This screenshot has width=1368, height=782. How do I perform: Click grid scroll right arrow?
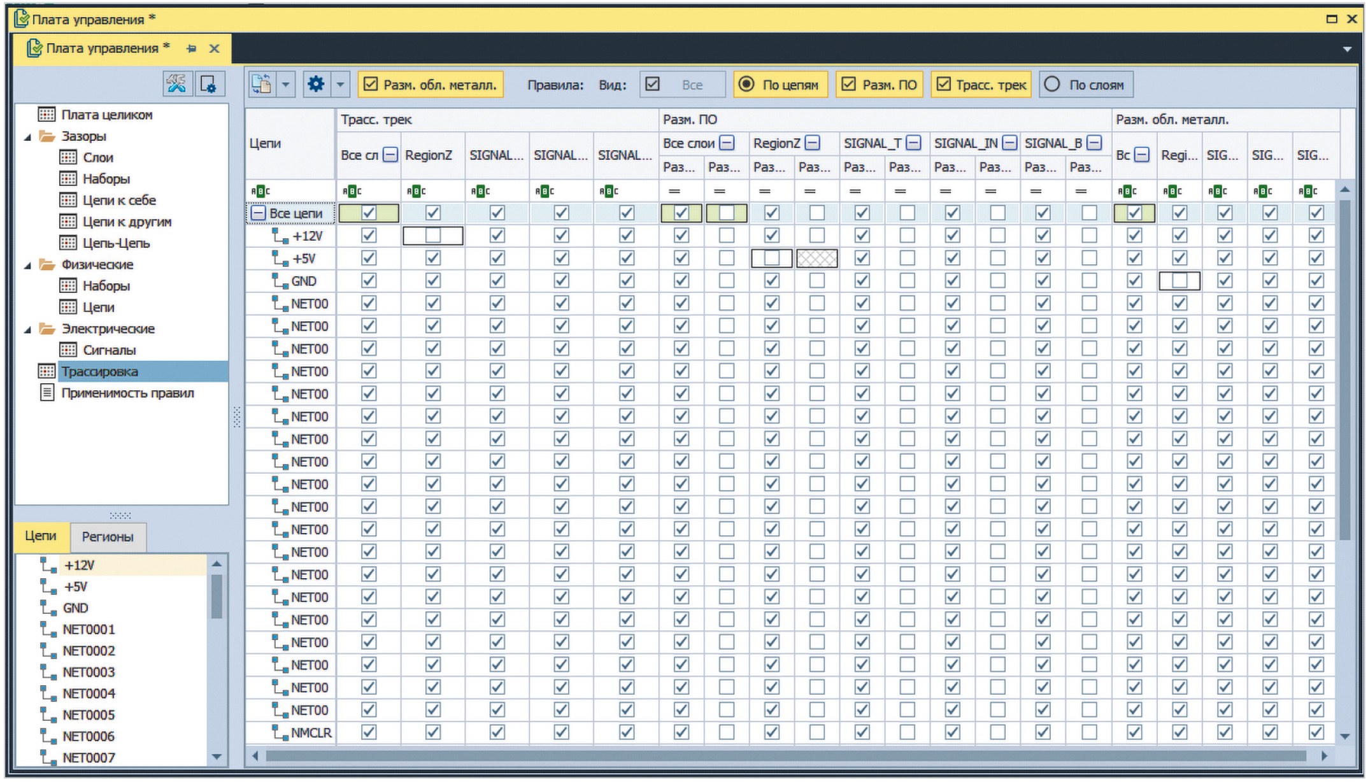1324,756
